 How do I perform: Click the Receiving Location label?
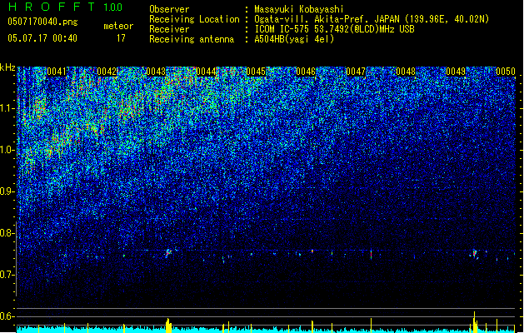click(194, 19)
